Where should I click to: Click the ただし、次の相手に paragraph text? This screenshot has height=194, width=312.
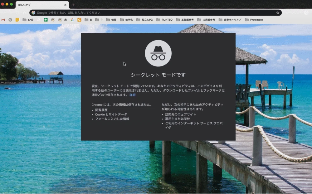coord(193,107)
